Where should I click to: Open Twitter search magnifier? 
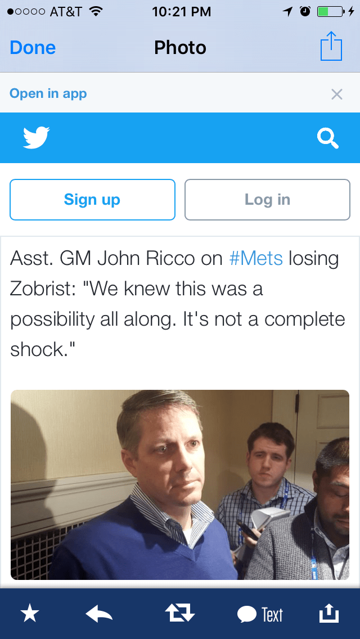pyautogui.click(x=328, y=138)
